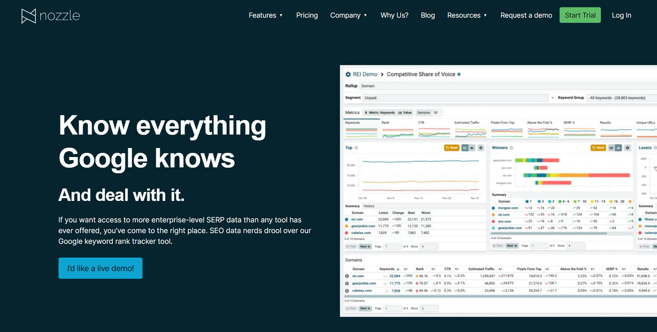The image size is (657, 332).
Task: Click the Nozzle logo
Action: pyautogui.click(x=51, y=16)
